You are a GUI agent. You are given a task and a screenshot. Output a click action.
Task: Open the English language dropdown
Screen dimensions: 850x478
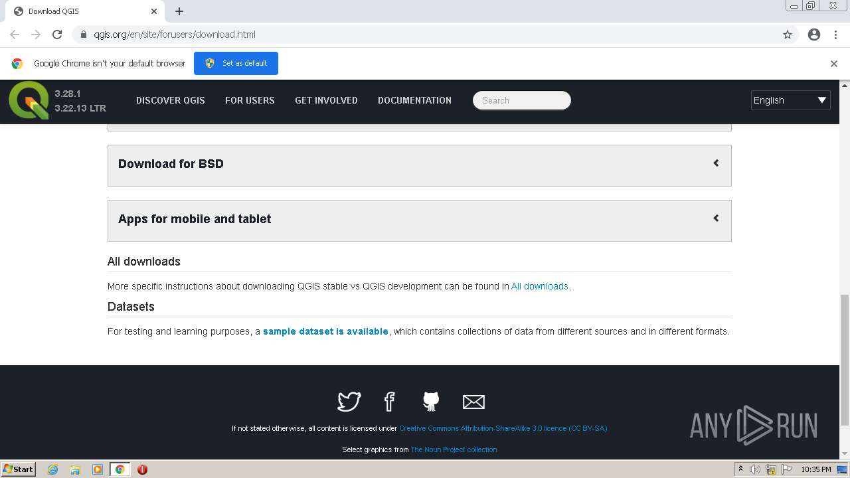click(x=790, y=100)
